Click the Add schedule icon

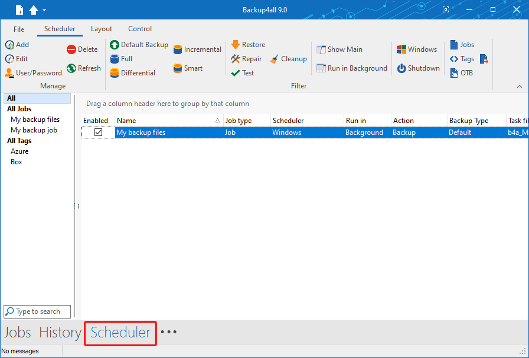tap(9, 45)
